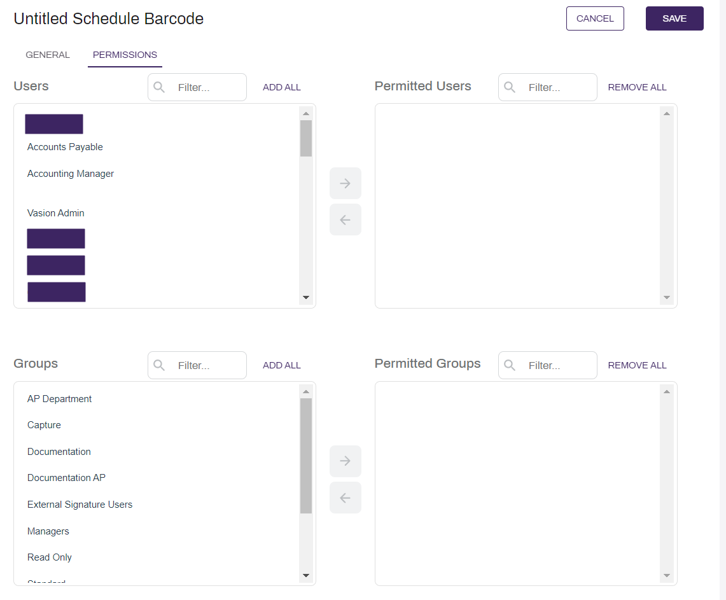Screen dimensions: 726x600
Task: Select the External Signature Users group
Action: pyautogui.click(x=80, y=504)
